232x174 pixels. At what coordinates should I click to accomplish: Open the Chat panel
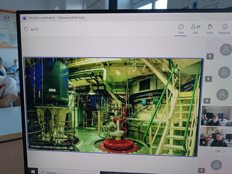click(181, 29)
